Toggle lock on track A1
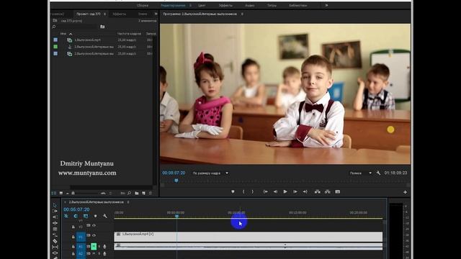Viewport: 461px width, 259px height. coord(73,246)
